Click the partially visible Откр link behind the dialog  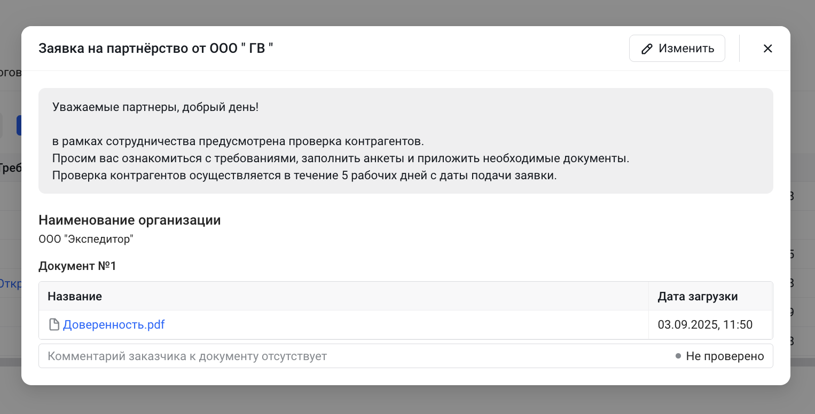pyautogui.click(x=10, y=283)
